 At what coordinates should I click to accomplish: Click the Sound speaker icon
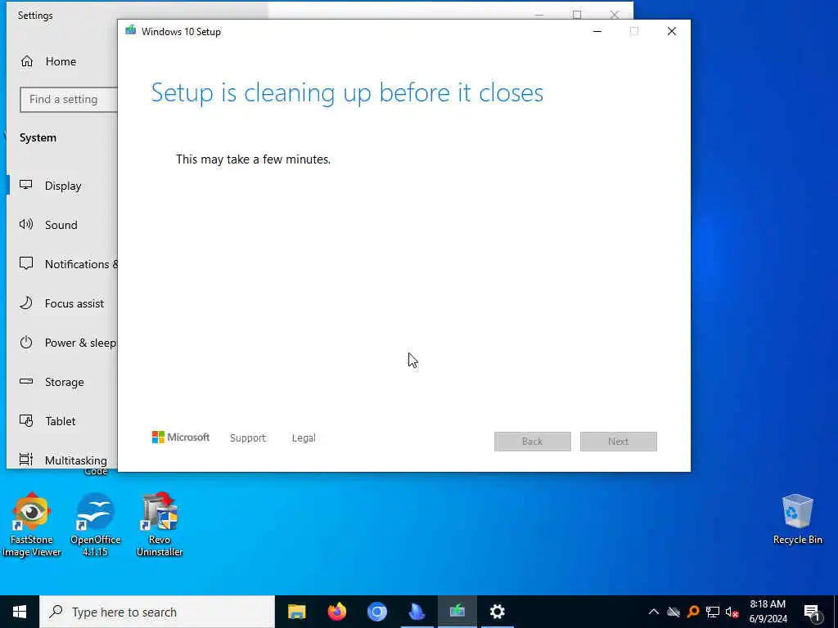coord(25,224)
